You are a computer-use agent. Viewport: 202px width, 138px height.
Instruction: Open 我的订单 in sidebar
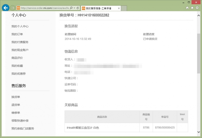(x=17, y=34)
